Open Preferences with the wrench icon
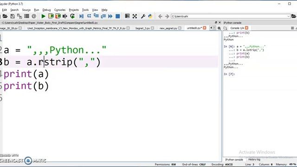Viewport: 297px width, 167px height. click(143, 16)
